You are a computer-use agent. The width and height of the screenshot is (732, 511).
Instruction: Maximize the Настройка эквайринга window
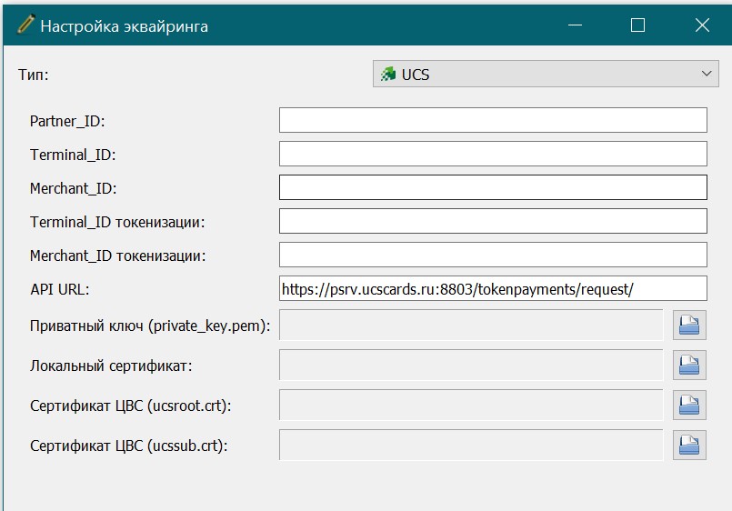pos(637,25)
